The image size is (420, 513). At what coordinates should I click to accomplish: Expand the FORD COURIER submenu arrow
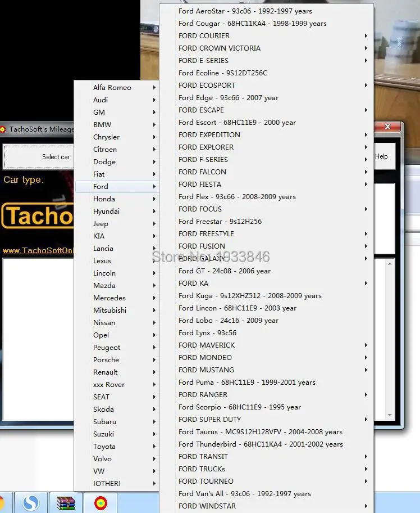point(366,35)
